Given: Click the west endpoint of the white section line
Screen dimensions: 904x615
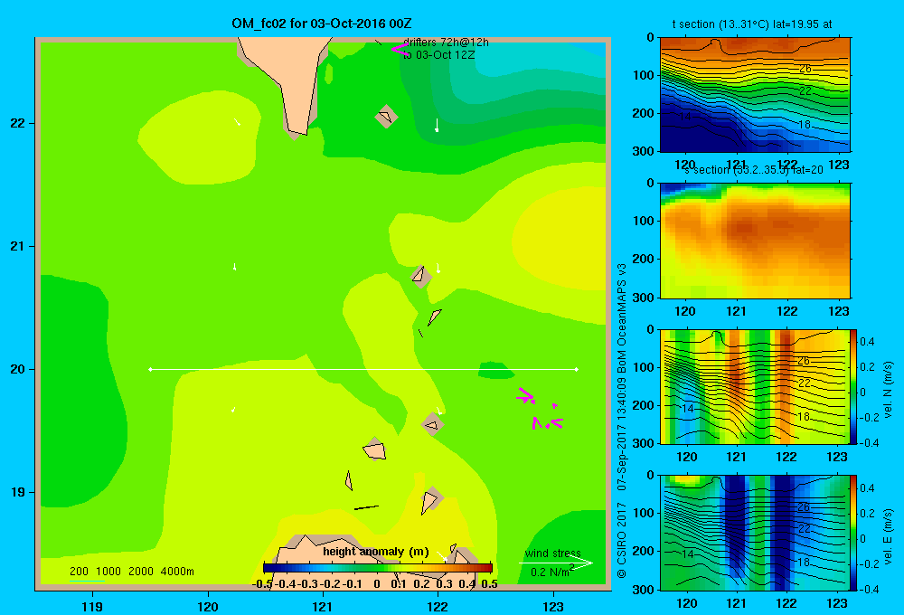Looking at the screenshot, I should click(x=150, y=369).
